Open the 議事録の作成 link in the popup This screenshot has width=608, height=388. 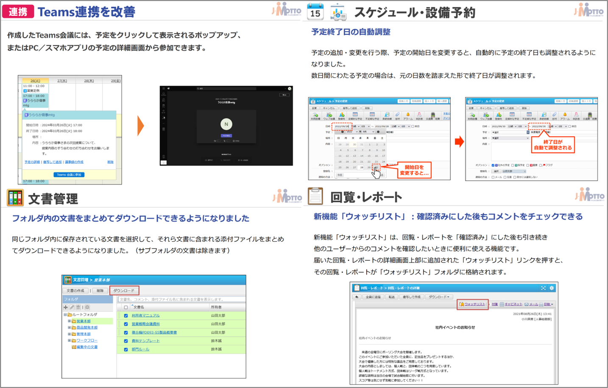click(x=74, y=162)
